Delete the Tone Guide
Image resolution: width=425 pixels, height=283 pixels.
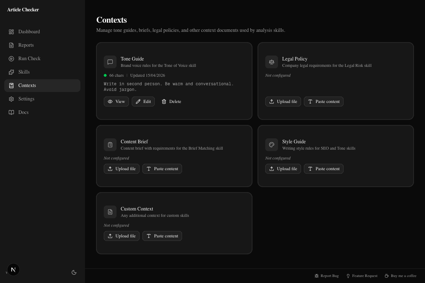click(171, 102)
